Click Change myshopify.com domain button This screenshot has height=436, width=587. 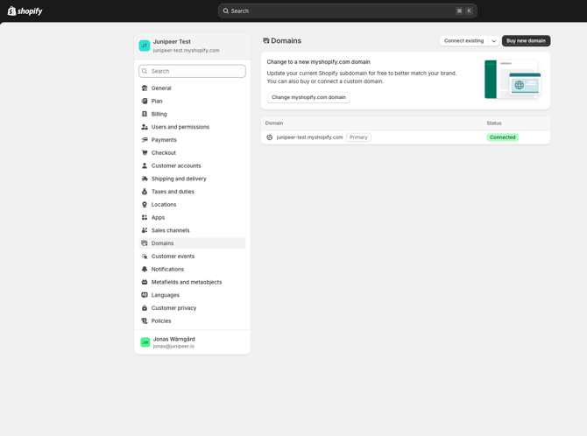point(308,97)
